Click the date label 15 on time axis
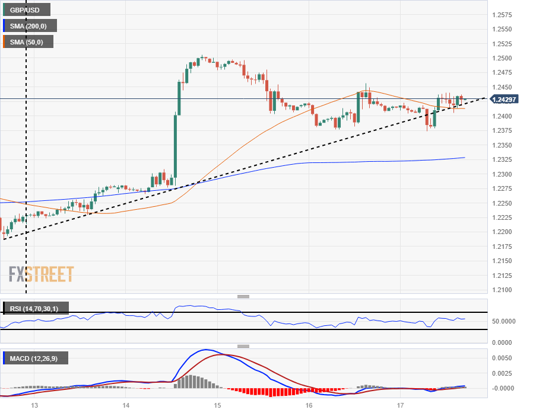533x413 pixels. [x=218, y=405]
